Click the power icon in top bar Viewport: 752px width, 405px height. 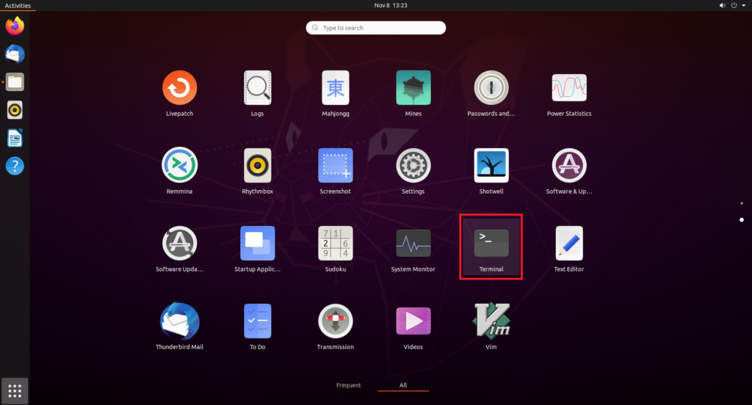point(734,5)
